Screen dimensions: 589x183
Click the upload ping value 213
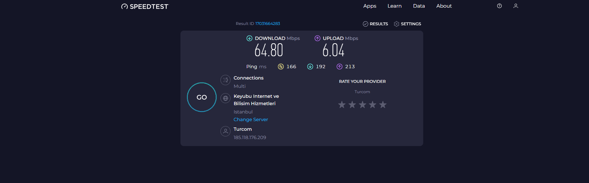pyautogui.click(x=350, y=67)
